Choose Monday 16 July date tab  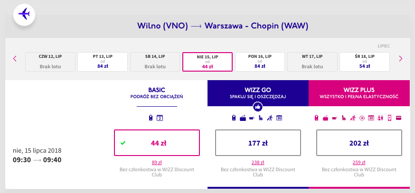click(x=260, y=61)
